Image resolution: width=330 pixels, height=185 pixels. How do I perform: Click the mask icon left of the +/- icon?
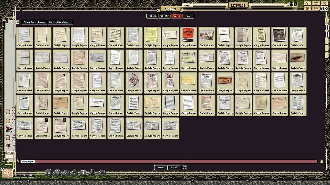tap(307, 8)
